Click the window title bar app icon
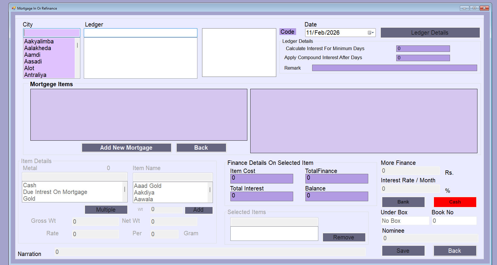 pyautogui.click(x=14, y=8)
